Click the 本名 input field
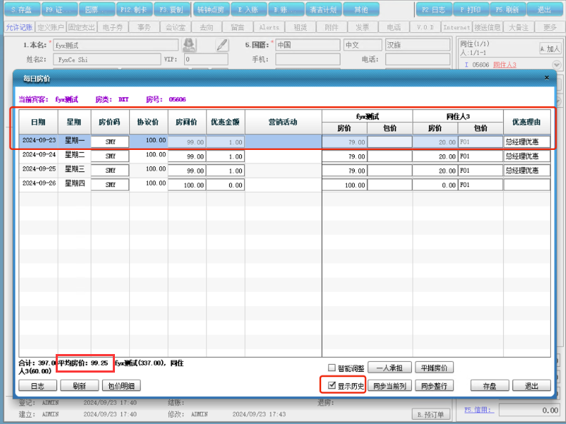566x424 pixels. point(116,45)
